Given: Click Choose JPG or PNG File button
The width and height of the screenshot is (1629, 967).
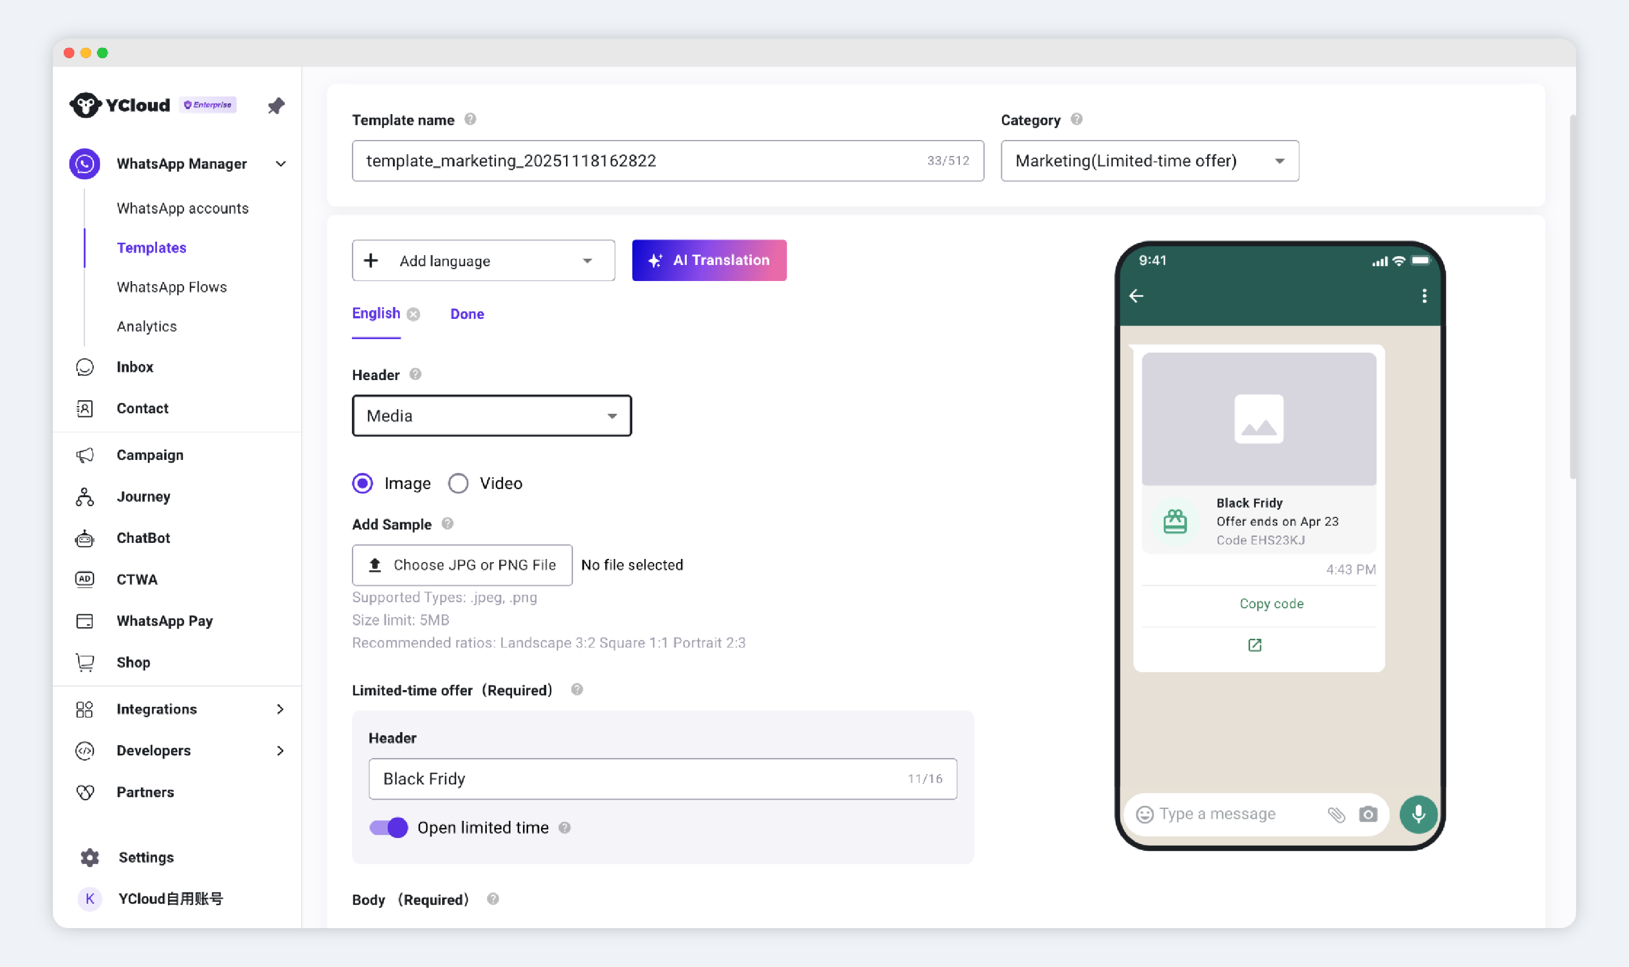Looking at the screenshot, I should [462, 565].
